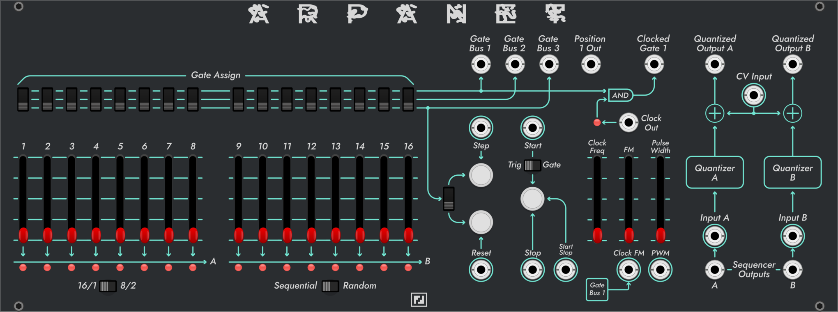The image size is (838, 312).
Task: Push the manual Reset button
Action: [481, 223]
